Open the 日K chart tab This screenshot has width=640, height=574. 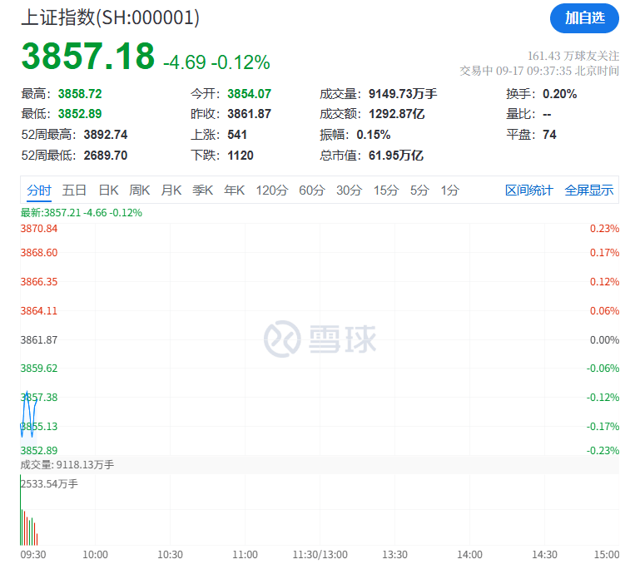[x=109, y=191]
